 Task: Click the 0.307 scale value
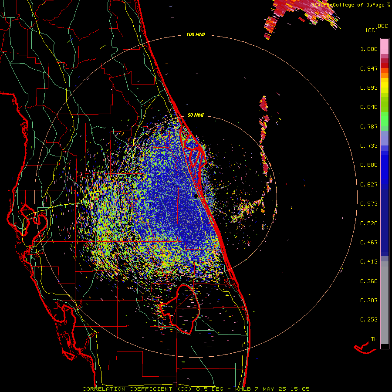(x=369, y=301)
